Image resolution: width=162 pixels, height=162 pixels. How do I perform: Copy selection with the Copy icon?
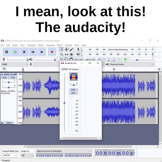(66, 59)
